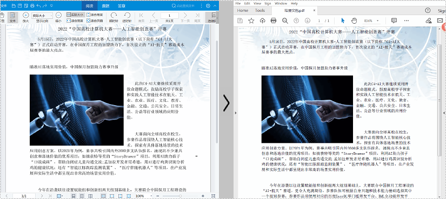Image resolution: width=446 pixels, height=199 pixels.
Task: Switch to Acrobat Tools tab
Action: coord(259,10)
